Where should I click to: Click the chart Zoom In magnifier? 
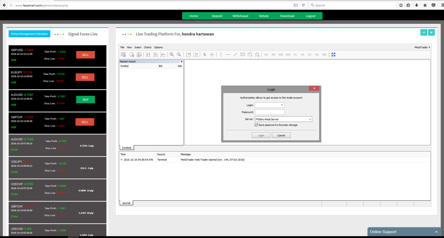coord(172,55)
